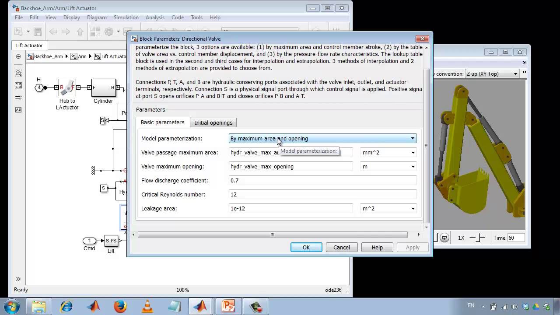Click the Annotation text palette icon

click(x=18, y=110)
